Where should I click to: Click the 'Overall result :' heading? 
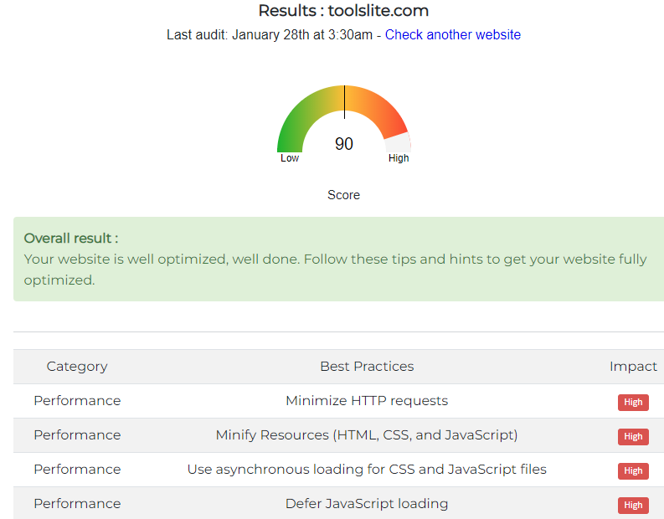pos(71,239)
